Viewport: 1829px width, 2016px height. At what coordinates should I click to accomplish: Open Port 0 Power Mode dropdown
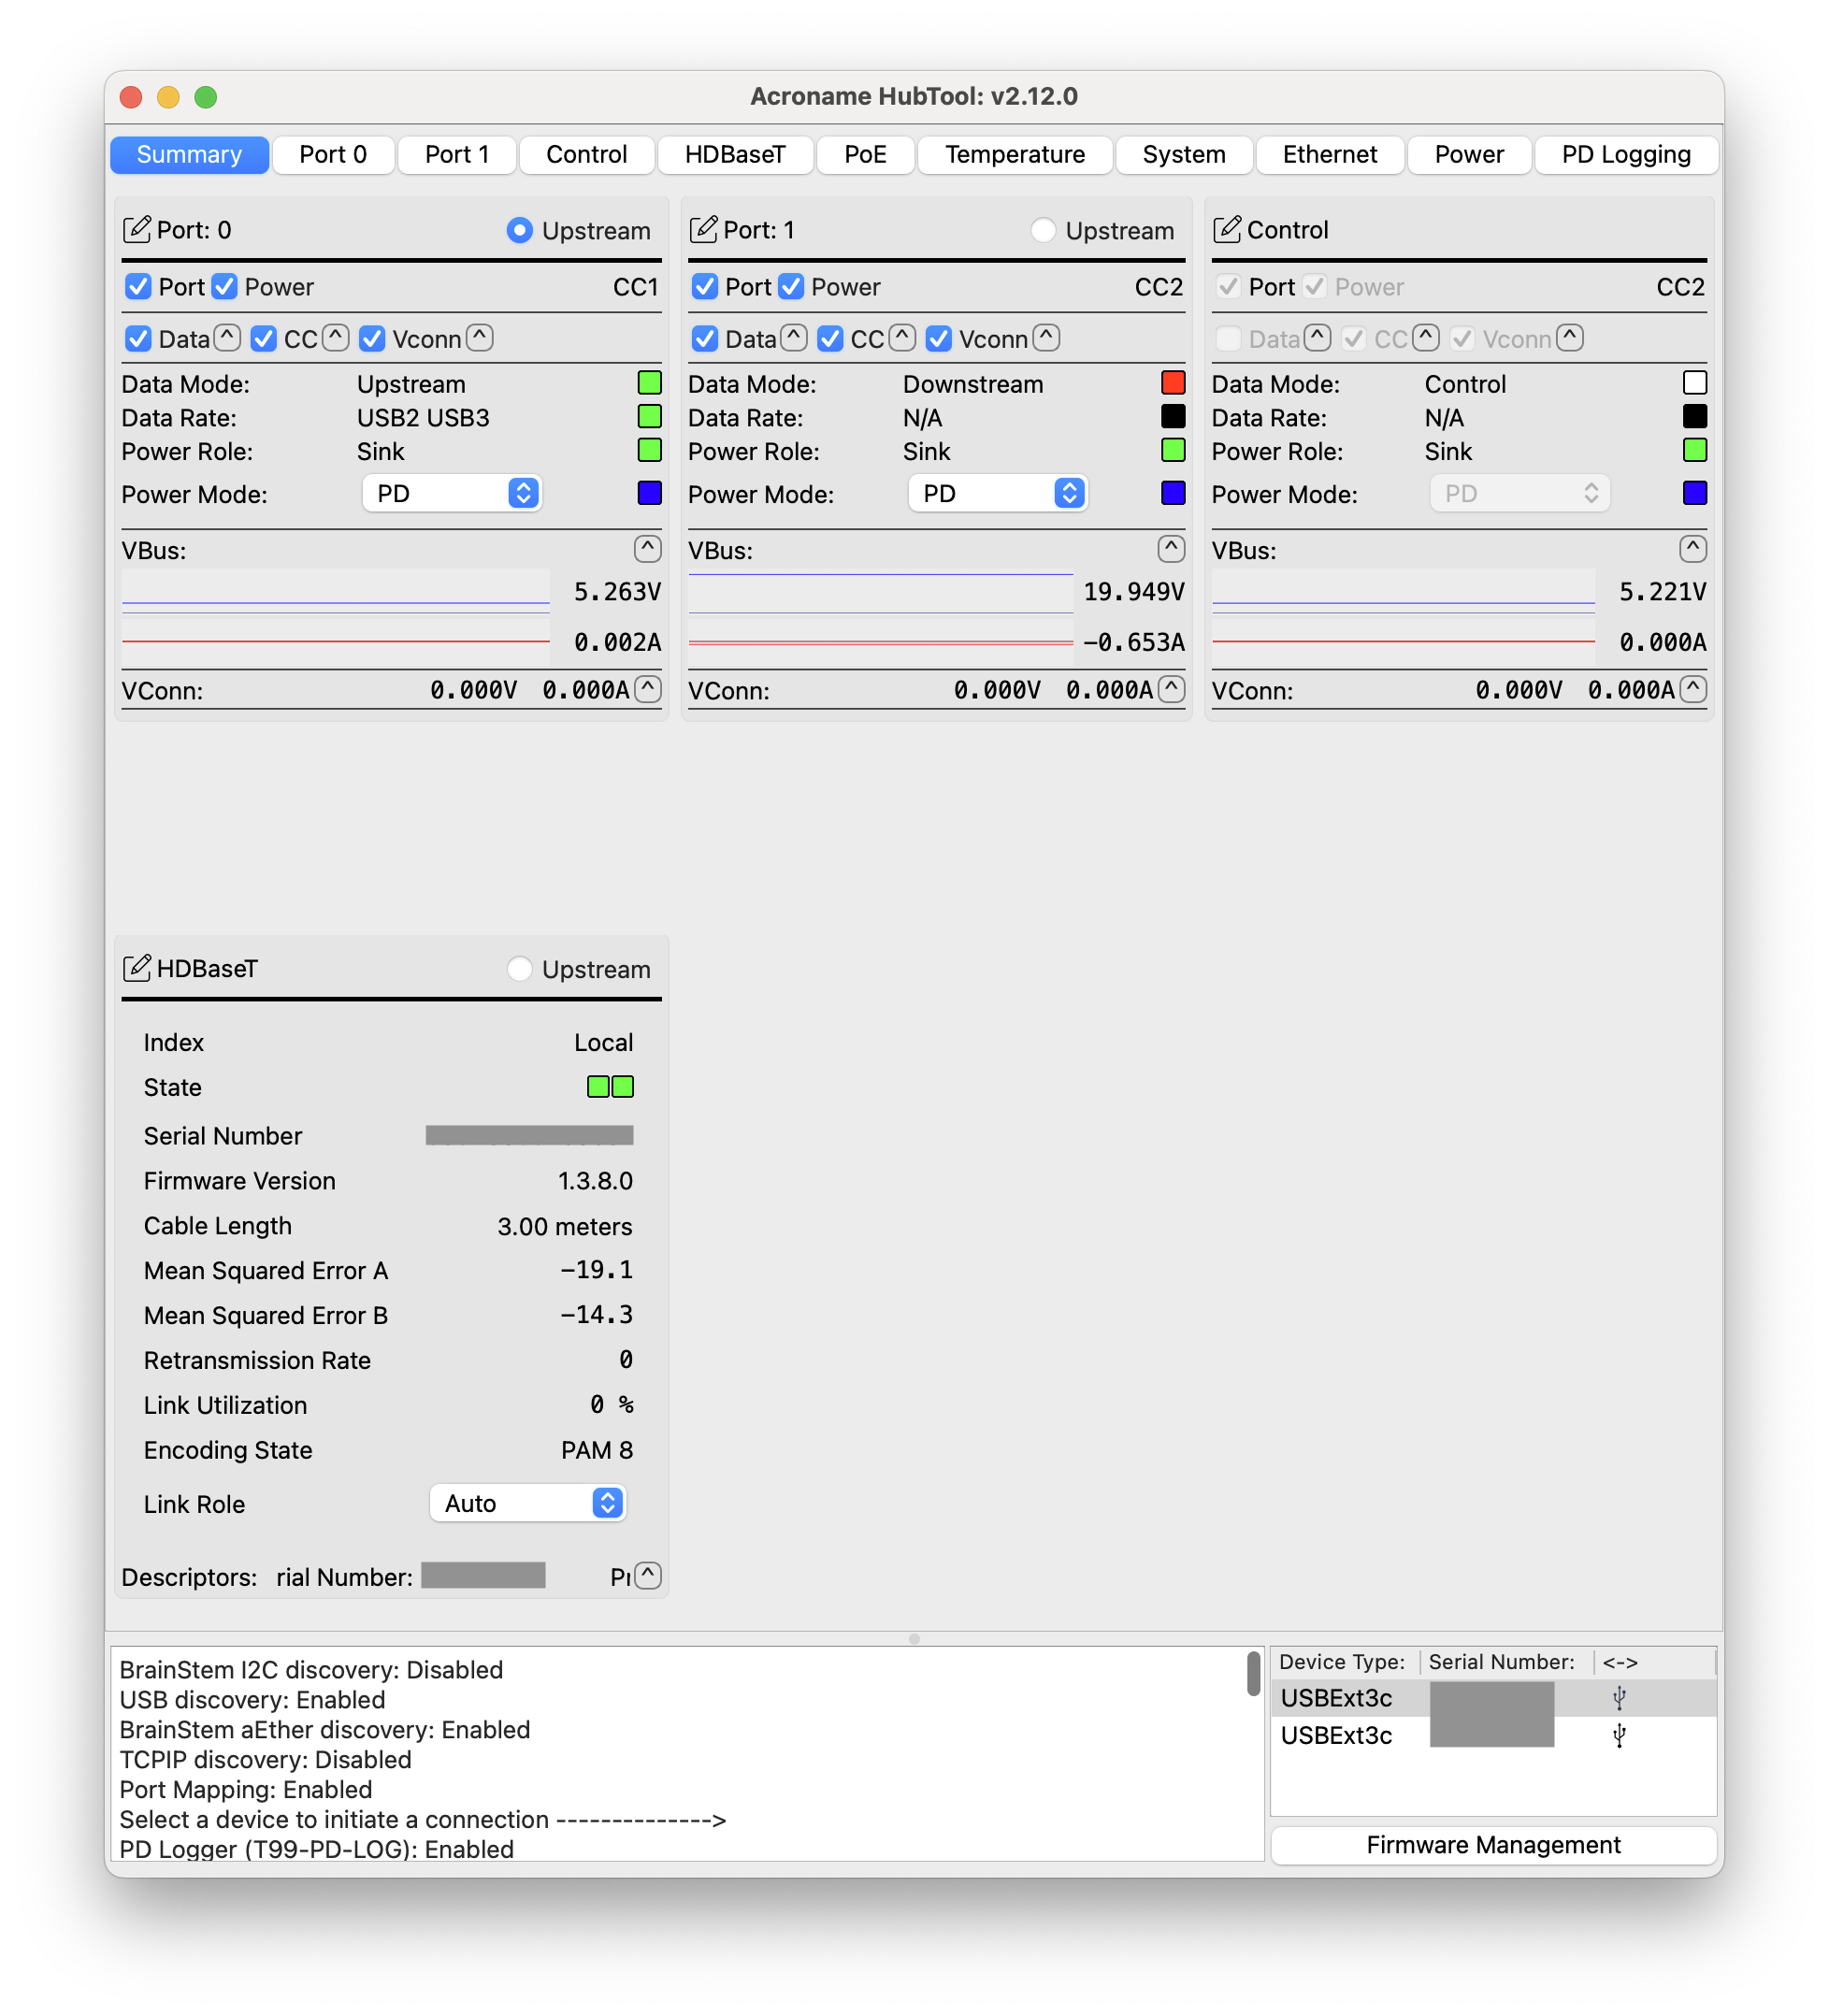coord(452,493)
